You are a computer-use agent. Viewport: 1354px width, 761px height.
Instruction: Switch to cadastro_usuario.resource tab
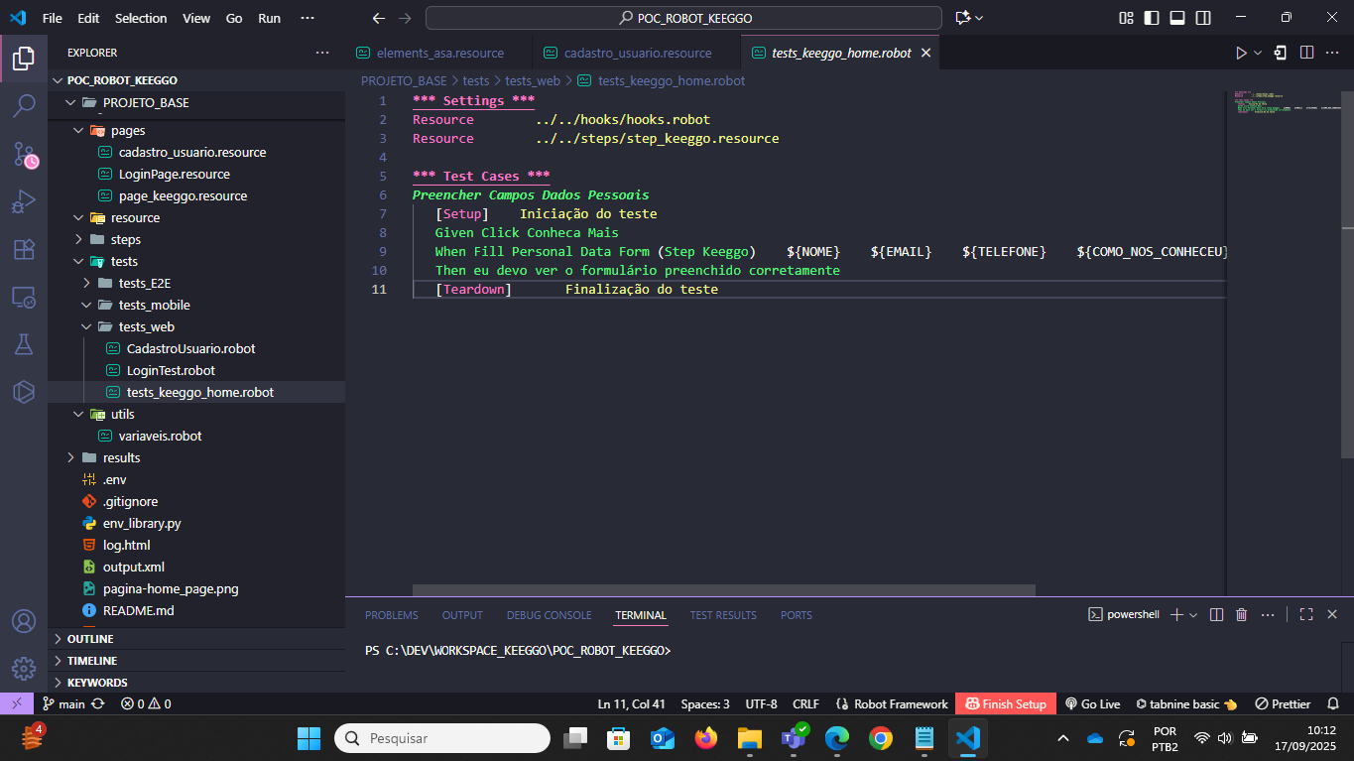637,53
